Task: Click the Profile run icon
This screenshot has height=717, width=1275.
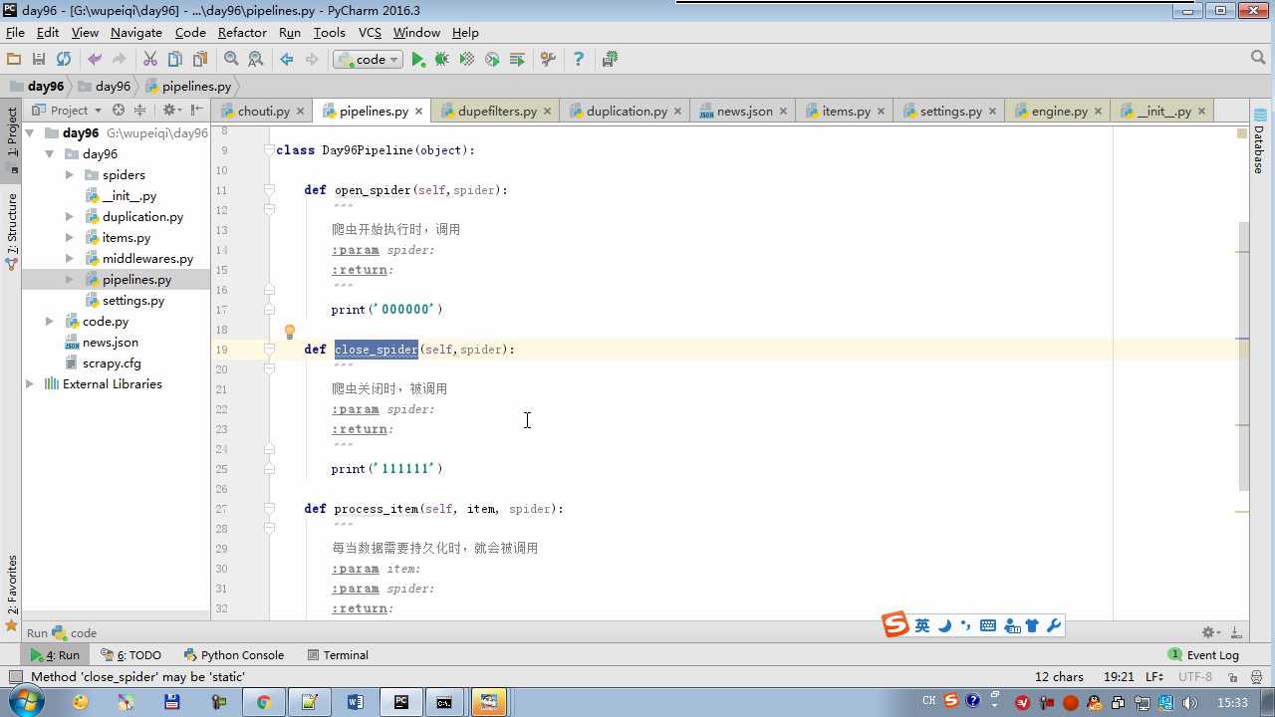Action: [x=492, y=60]
